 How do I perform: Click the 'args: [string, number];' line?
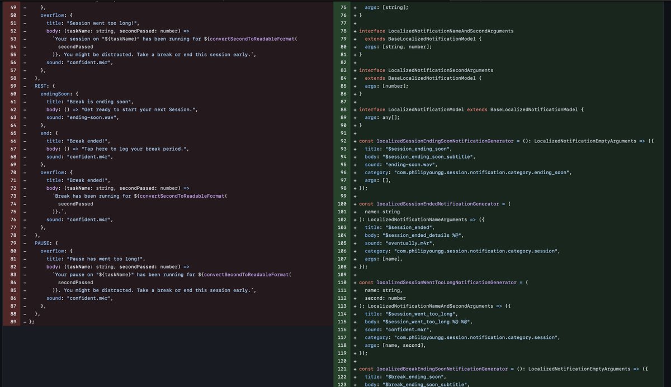click(398, 46)
